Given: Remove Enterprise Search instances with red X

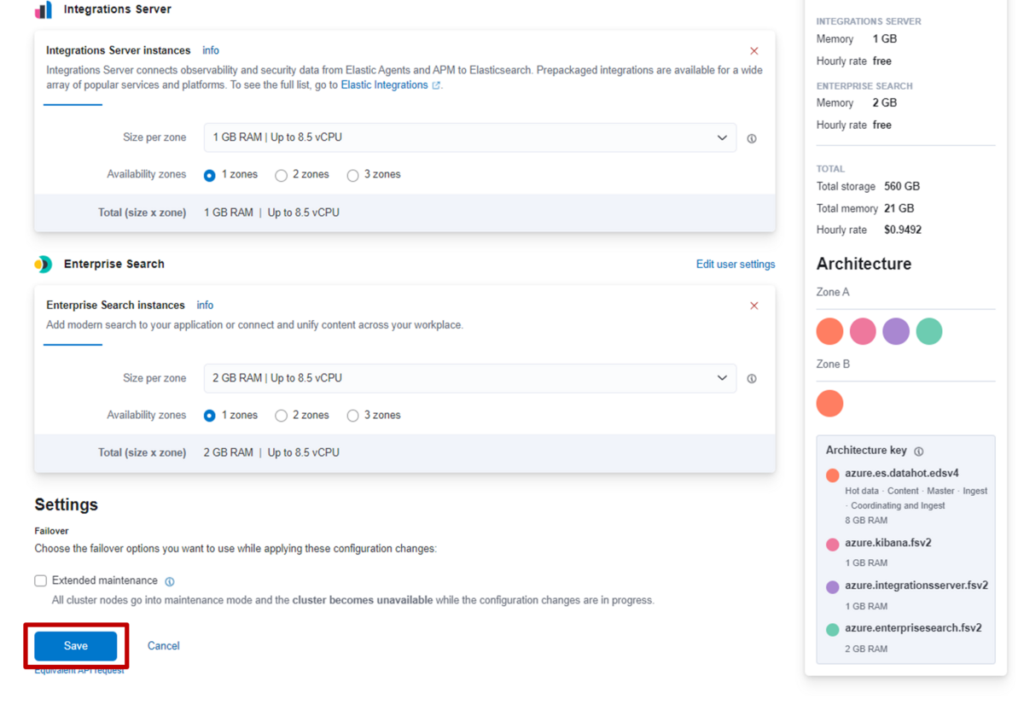Looking at the screenshot, I should click(753, 306).
